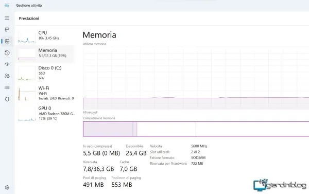Click the 553 MB non-paged pool value
Viewport: 309px width, 194px height.
[x=122, y=185]
